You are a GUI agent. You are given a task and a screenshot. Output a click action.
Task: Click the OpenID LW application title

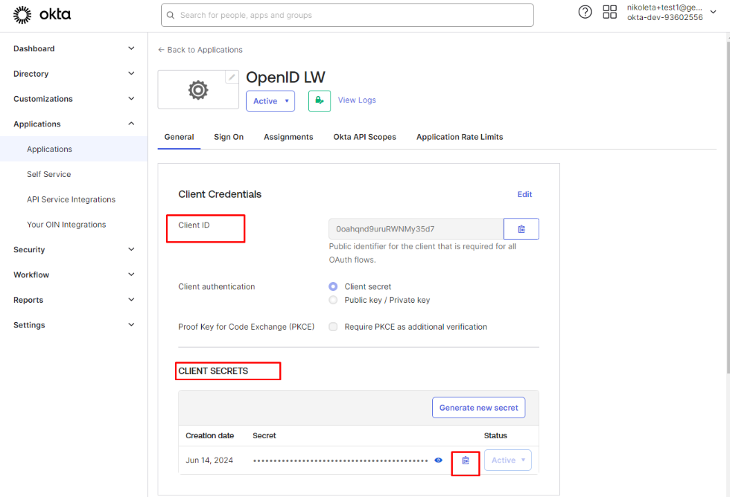[285, 77]
